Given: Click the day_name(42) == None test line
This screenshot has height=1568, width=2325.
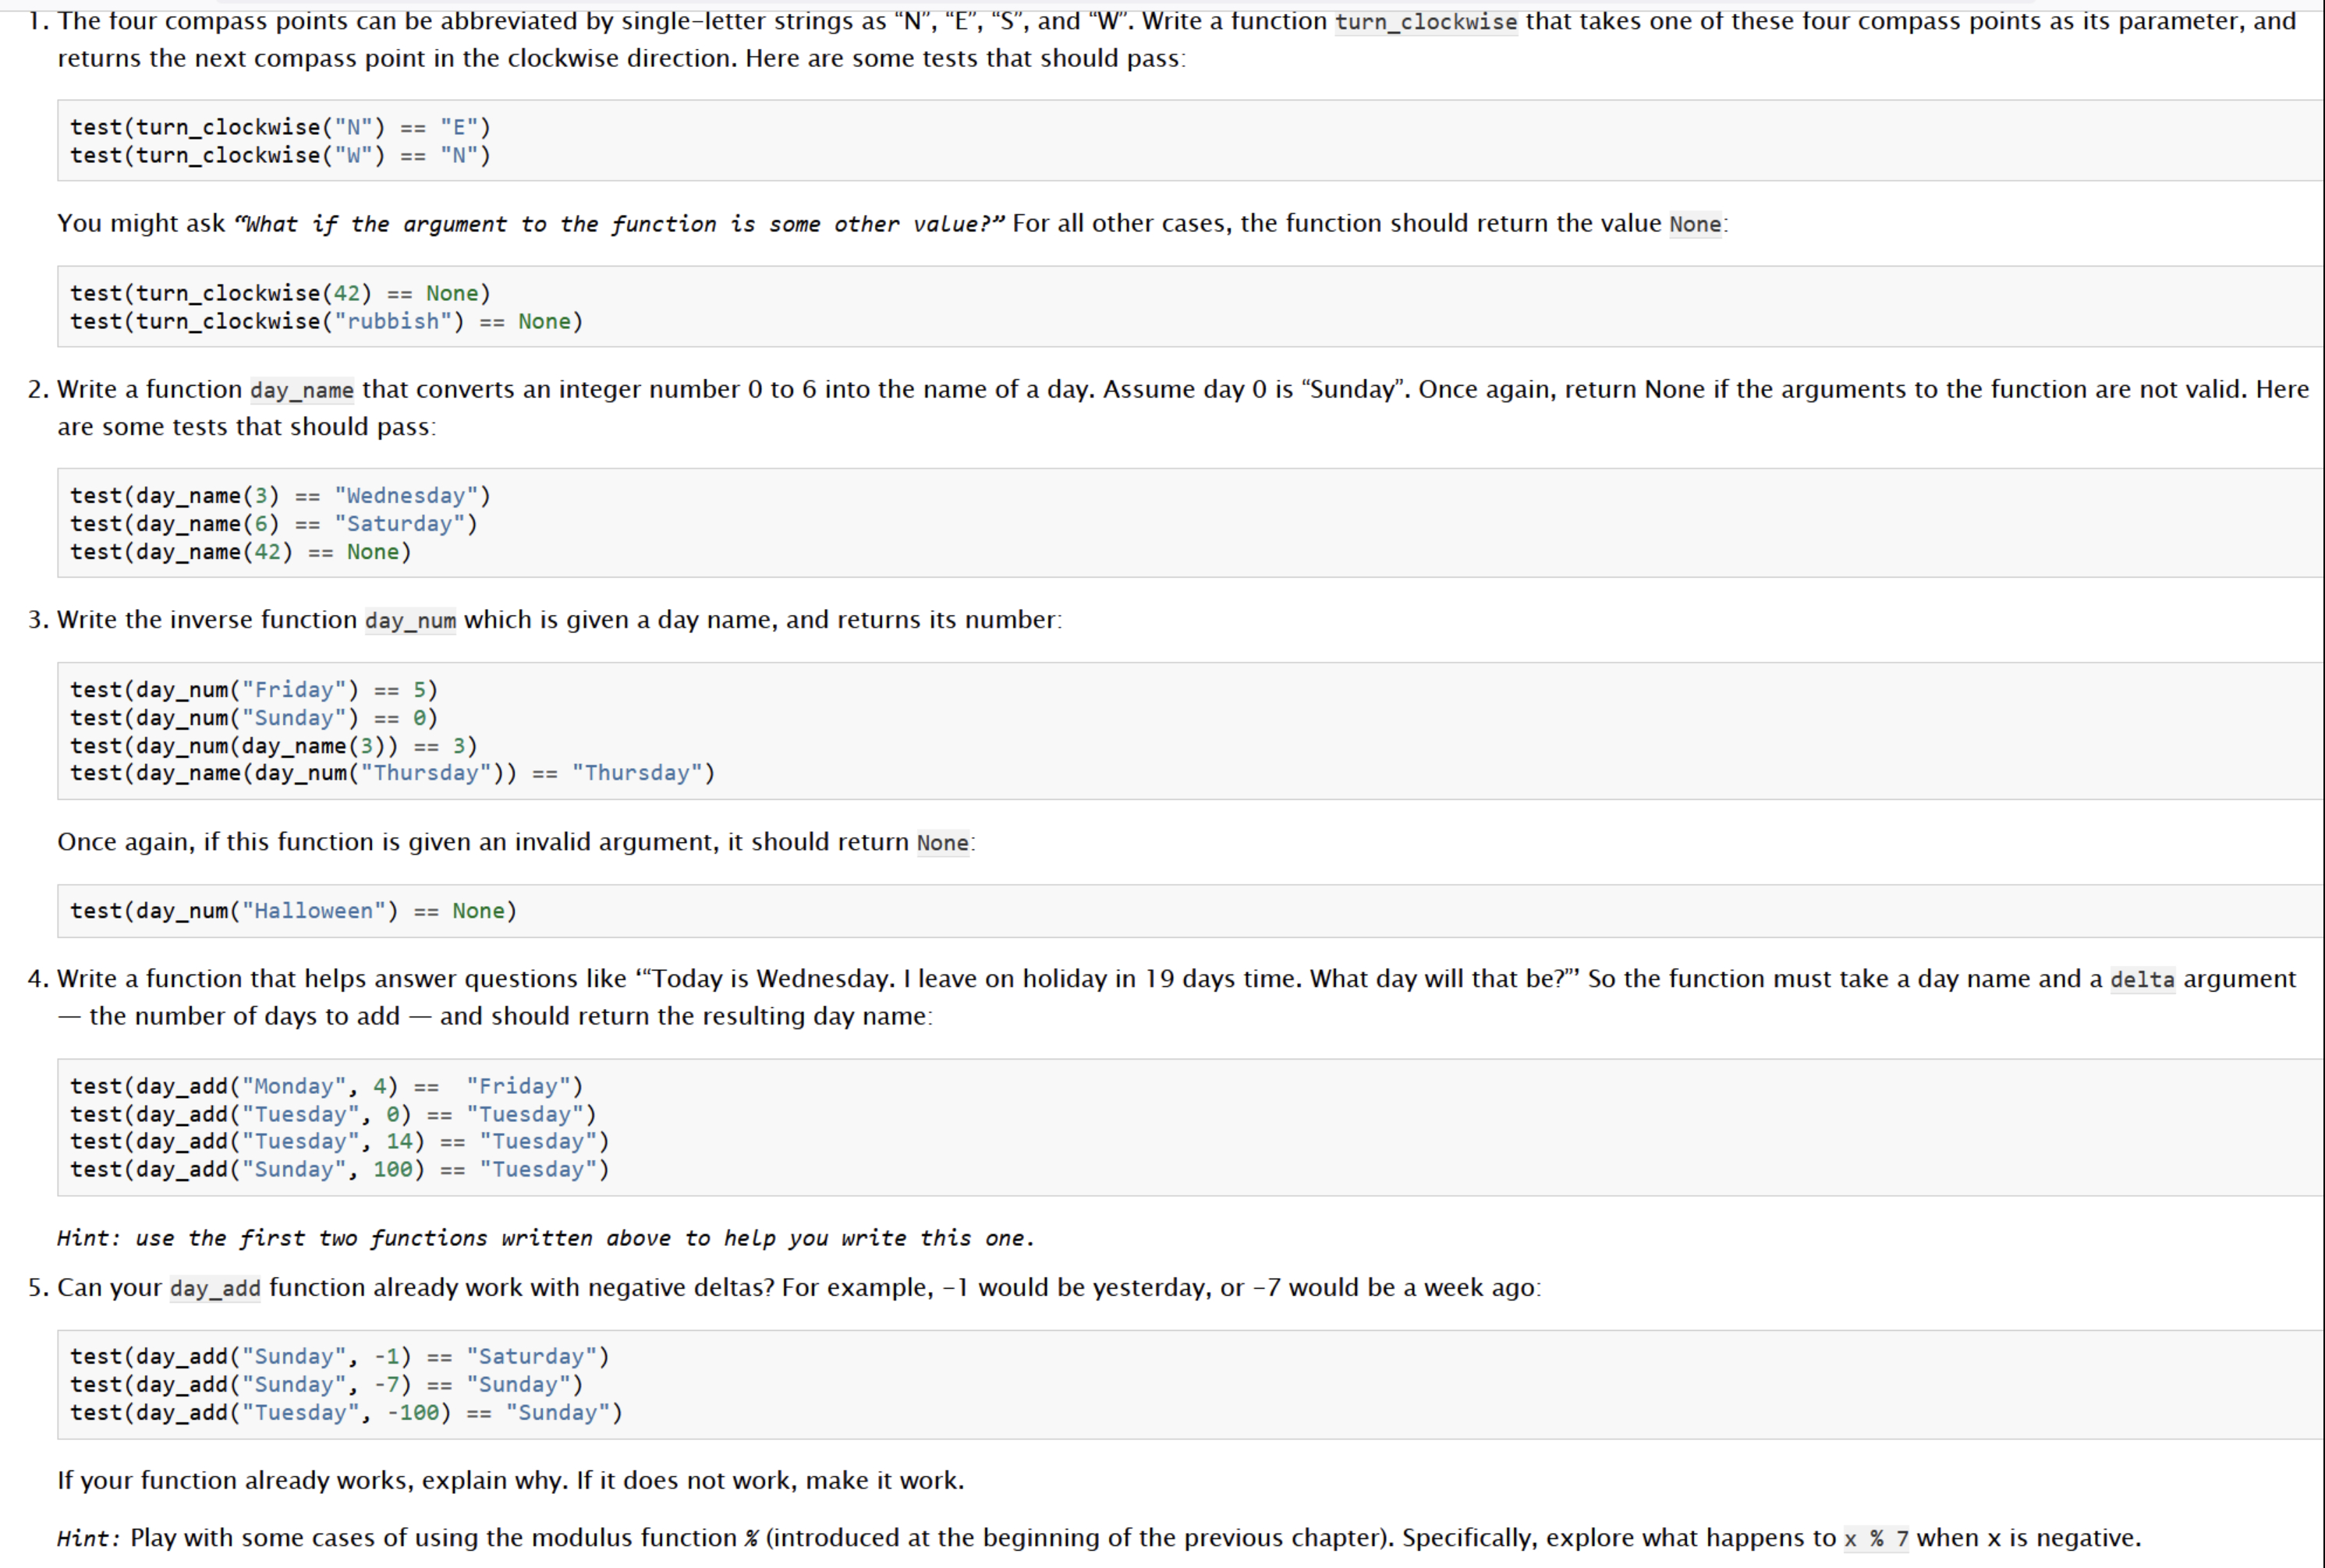Looking at the screenshot, I should (x=240, y=552).
